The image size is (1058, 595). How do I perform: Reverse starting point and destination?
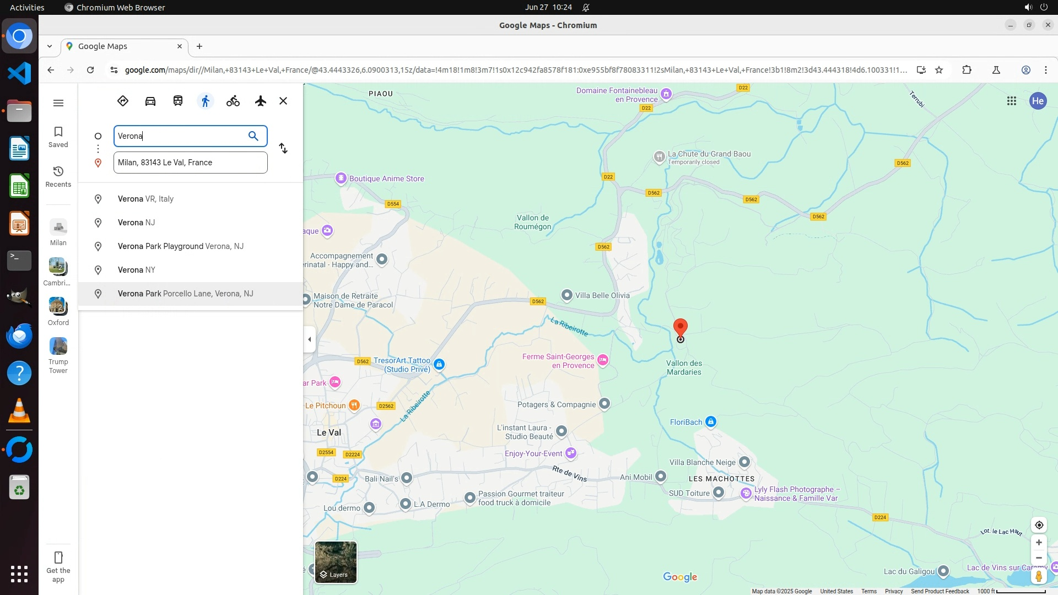tap(283, 148)
